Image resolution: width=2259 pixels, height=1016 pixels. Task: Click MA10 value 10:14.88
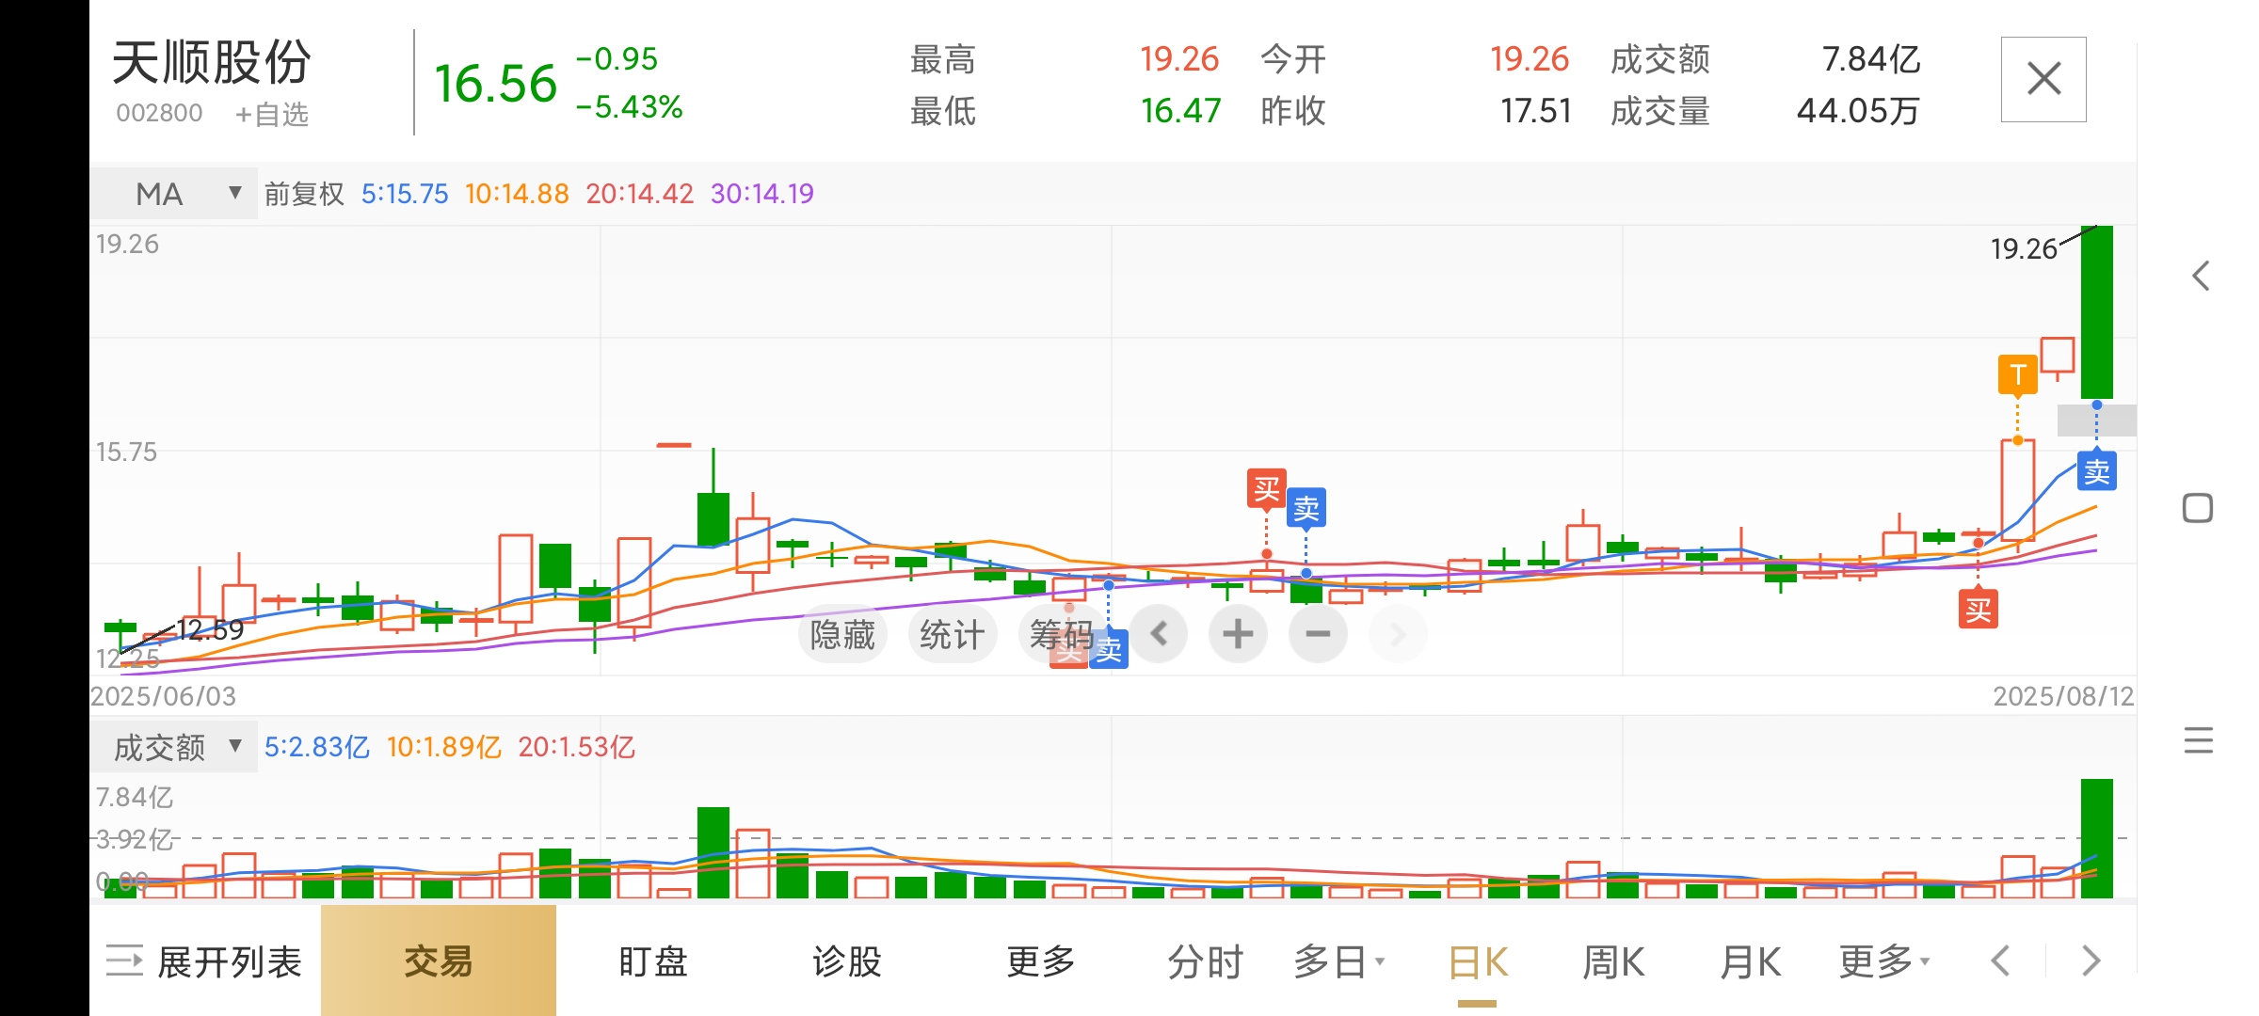[517, 194]
